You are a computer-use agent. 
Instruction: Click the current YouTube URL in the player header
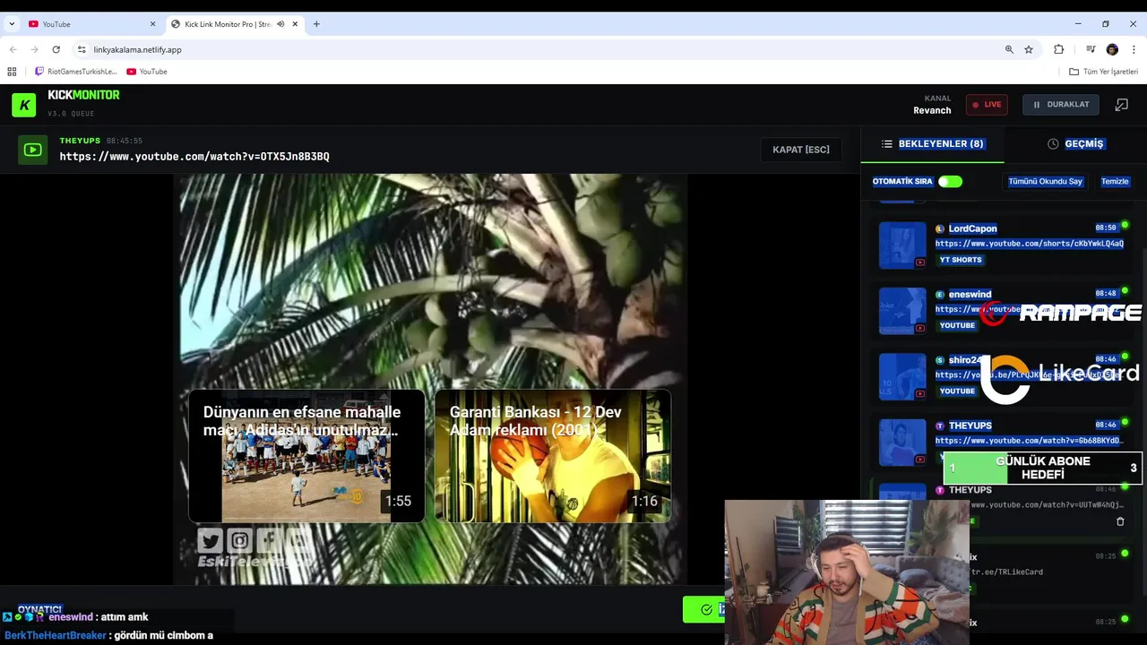click(194, 157)
